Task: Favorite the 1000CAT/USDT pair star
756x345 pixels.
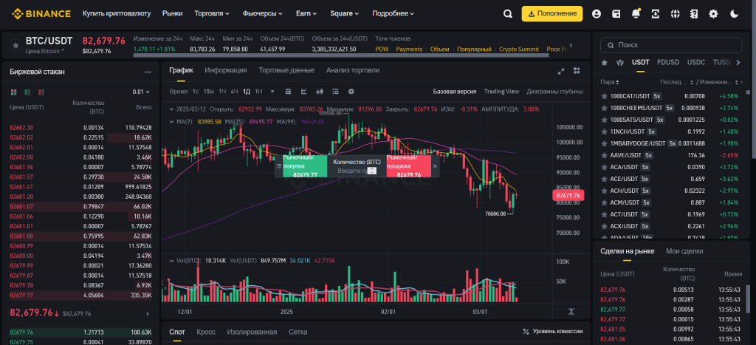Action: [x=604, y=96]
